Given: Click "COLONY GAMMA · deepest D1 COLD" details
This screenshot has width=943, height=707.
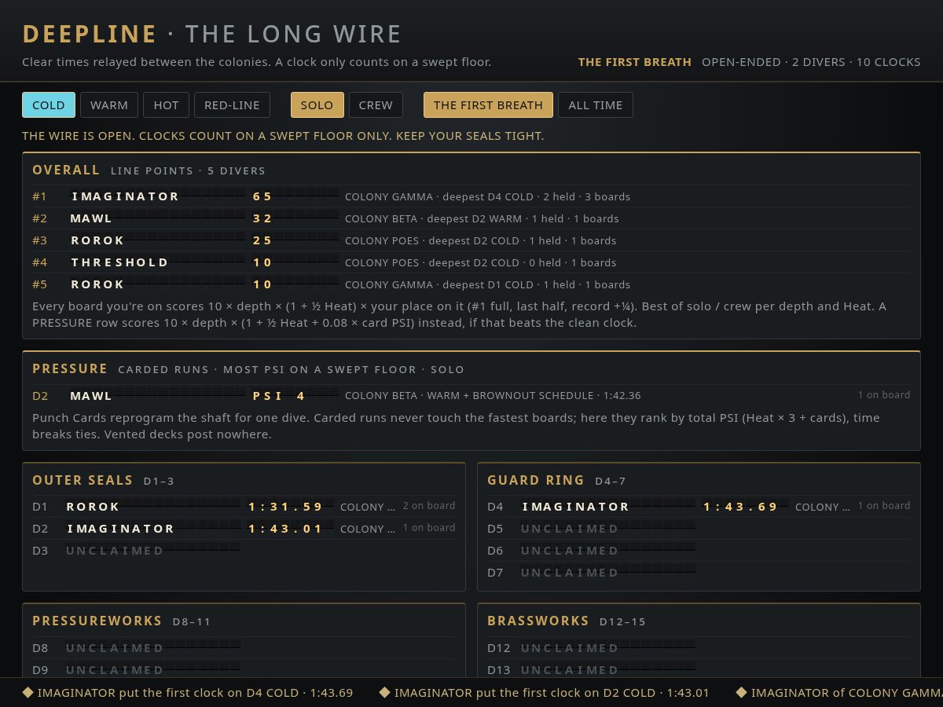Looking at the screenshot, I should (487, 284).
